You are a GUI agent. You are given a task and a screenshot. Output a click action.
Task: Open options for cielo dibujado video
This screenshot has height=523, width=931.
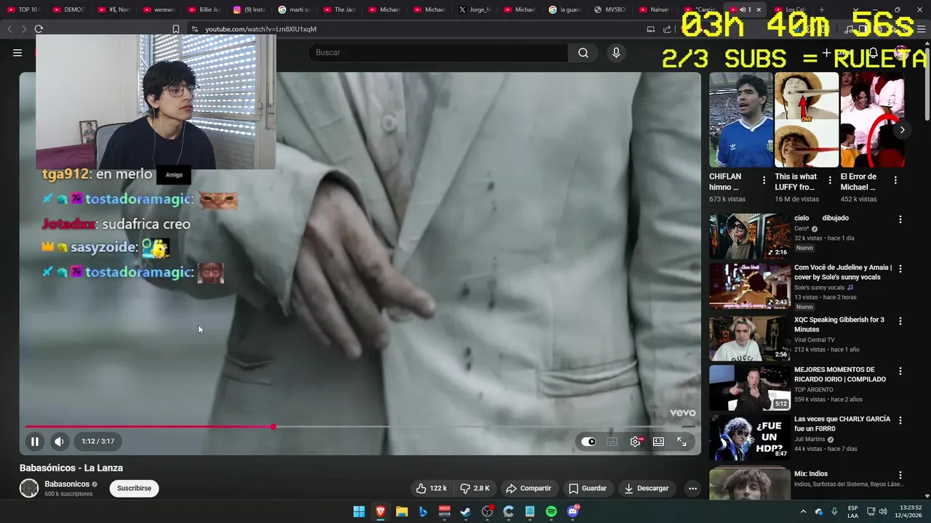pyautogui.click(x=900, y=219)
